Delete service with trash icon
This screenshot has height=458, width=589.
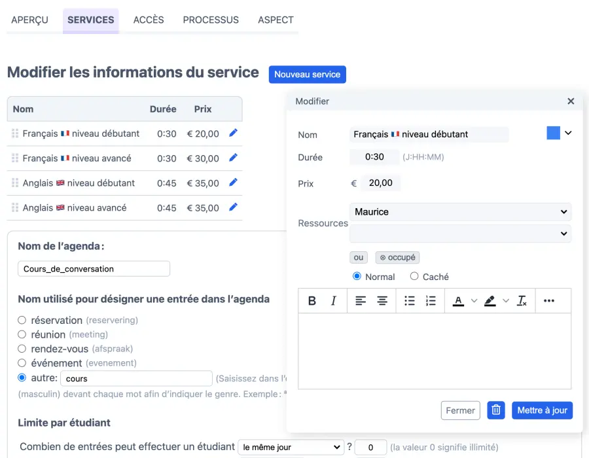(496, 410)
